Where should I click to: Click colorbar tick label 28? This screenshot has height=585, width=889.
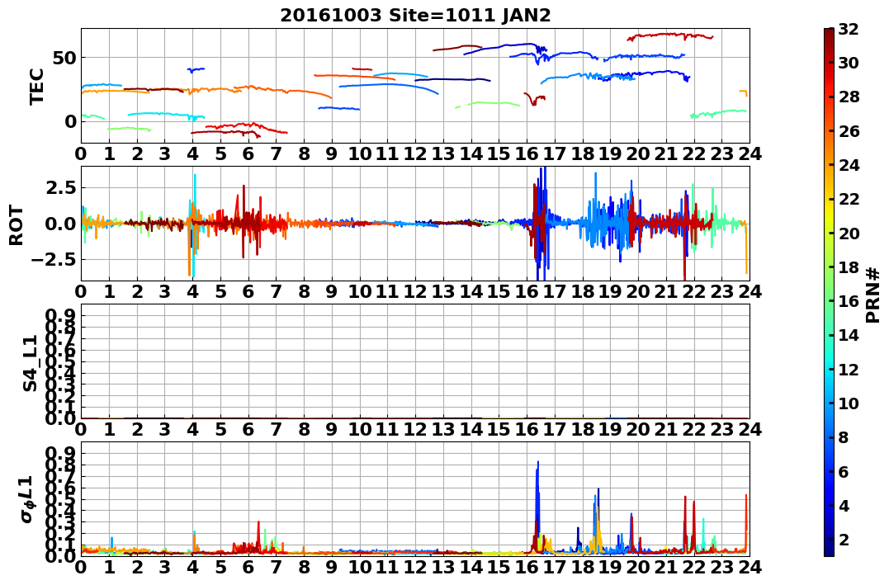pyautogui.click(x=849, y=97)
